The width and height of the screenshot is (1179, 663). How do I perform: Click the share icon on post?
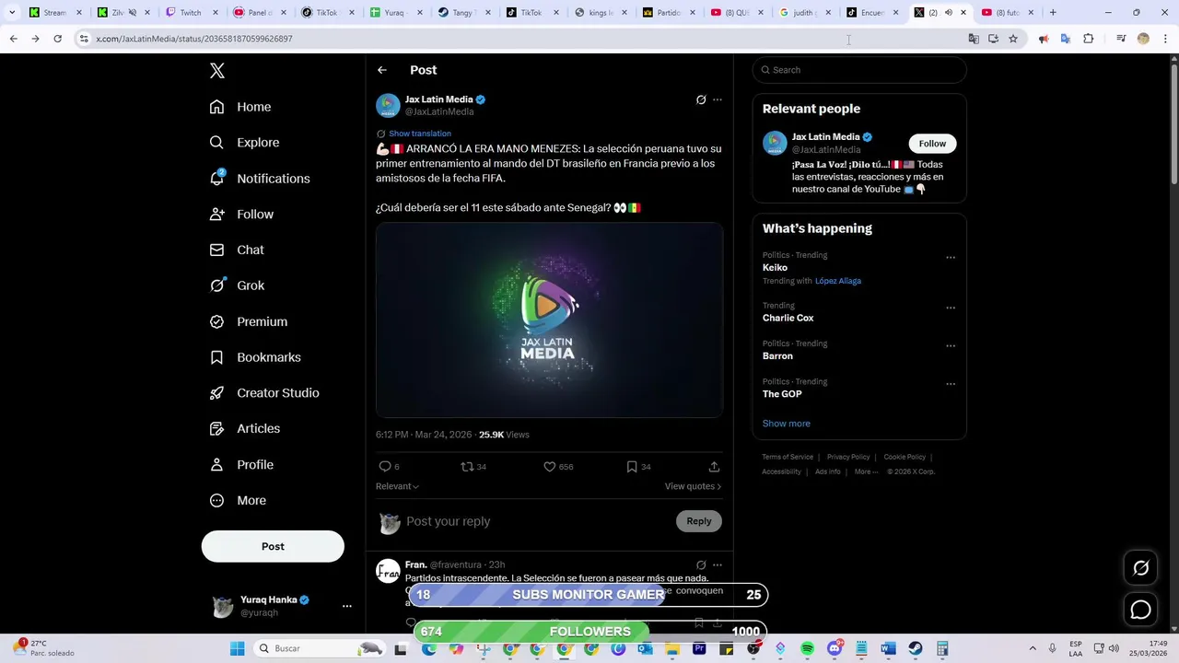(x=714, y=467)
